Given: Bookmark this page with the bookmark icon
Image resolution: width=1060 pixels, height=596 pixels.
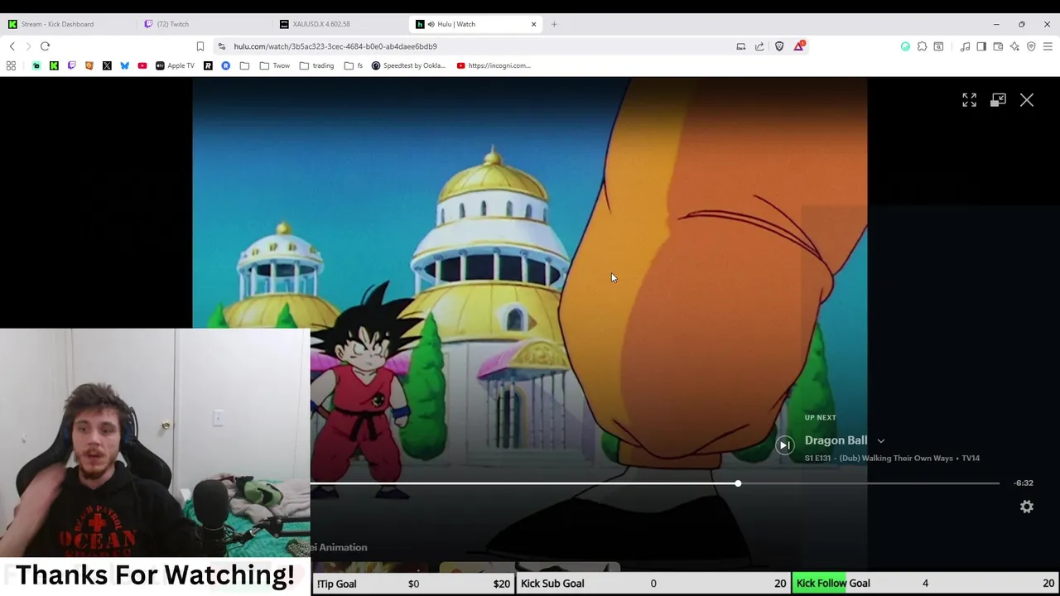Looking at the screenshot, I should 200,46.
